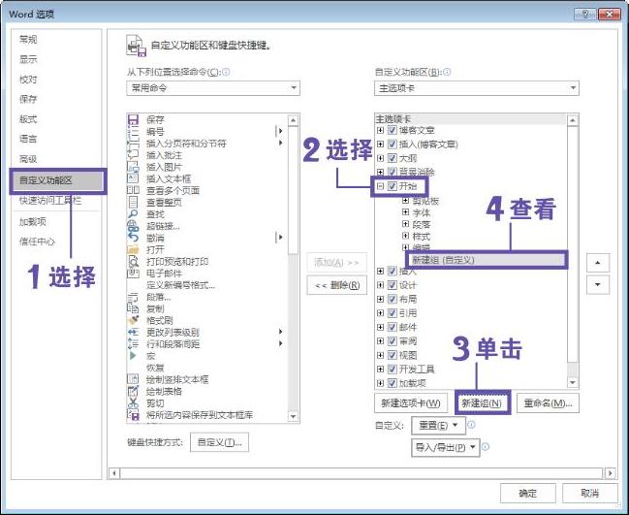Click the 确定 button
The image size is (629, 515).
(528, 493)
